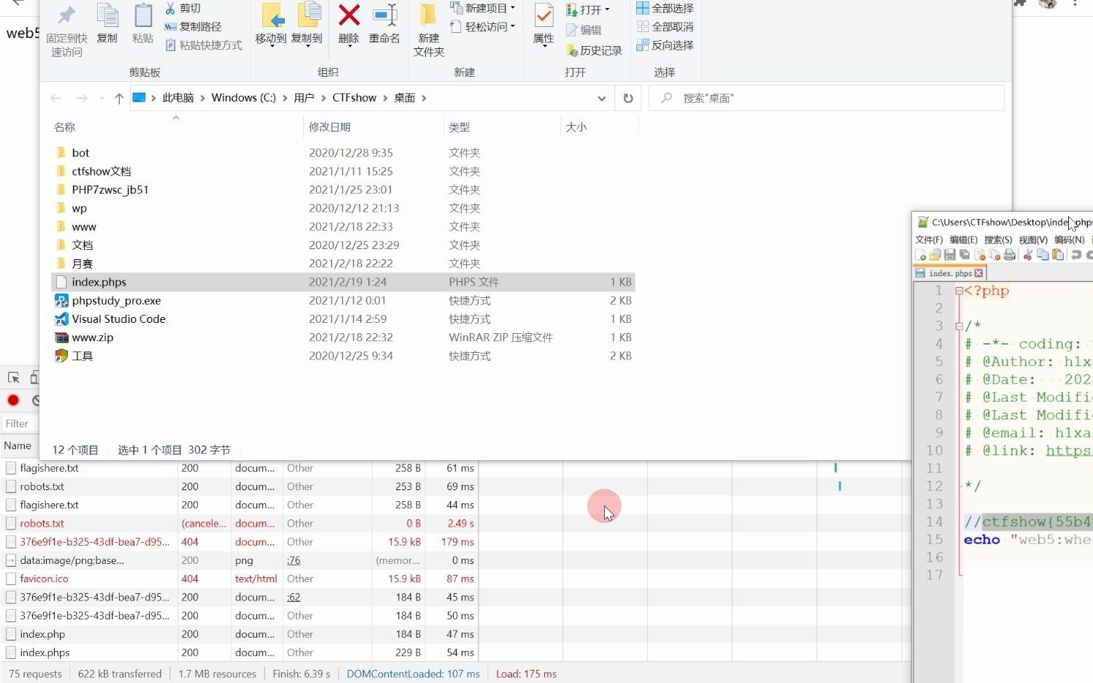This screenshot has height=683, width=1093.
Task: Click the New Folder (新建文件夹) icon
Action: coord(428,15)
